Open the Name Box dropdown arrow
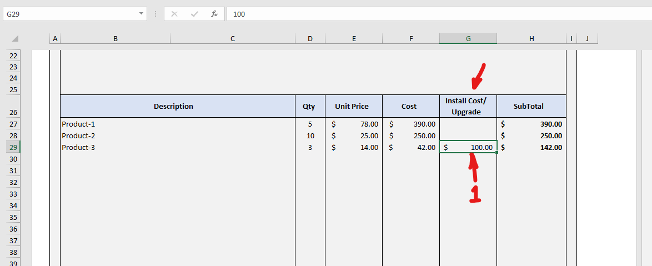The image size is (652, 266). click(142, 14)
